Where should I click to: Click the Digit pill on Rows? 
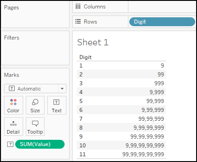click(162, 22)
